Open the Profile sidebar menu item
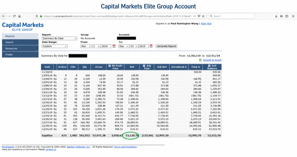 tap(20, 54)
